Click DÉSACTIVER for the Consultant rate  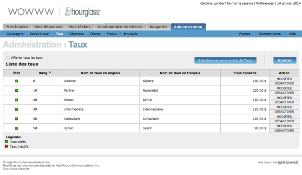pyautogui.click(x=284, y=121)
